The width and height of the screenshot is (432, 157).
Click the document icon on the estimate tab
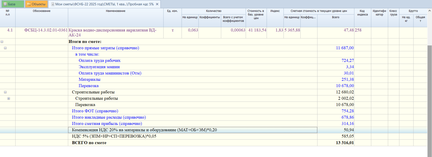point(52,4)
